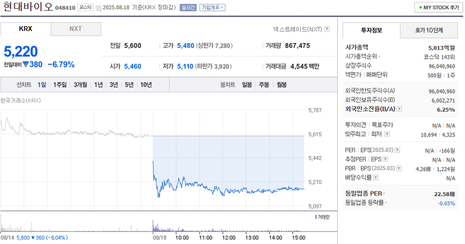
Task: Open help icon beside PER EPS(2025.03)
Action: point(398,150)
